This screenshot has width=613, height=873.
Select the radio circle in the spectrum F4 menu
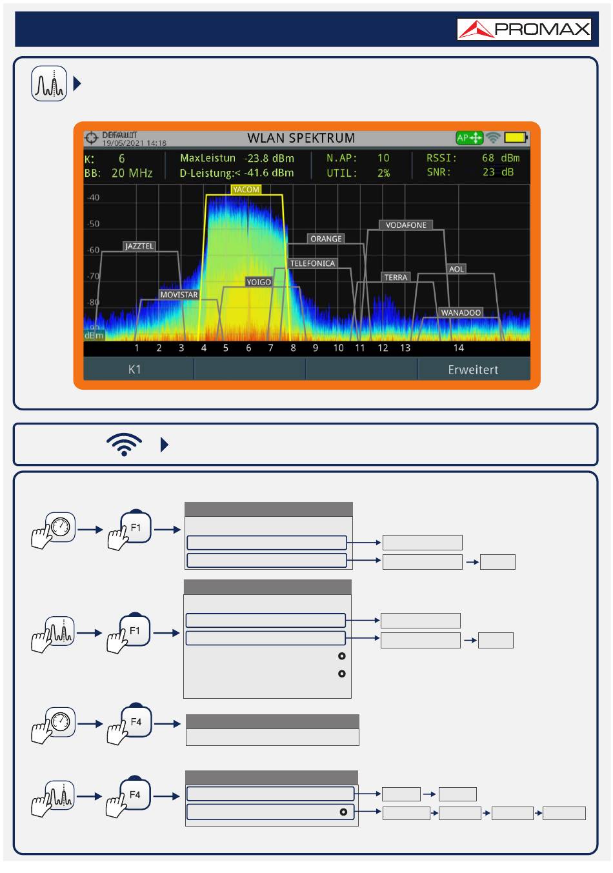tap(343, 812)
